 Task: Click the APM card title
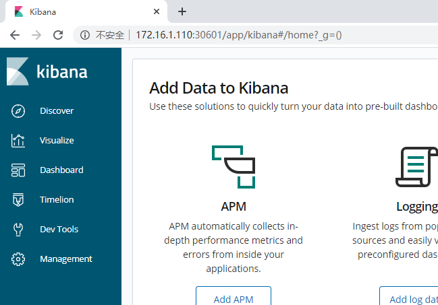coord(234,207)
